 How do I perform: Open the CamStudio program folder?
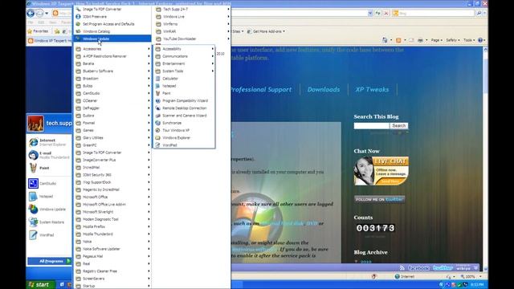(x=112, y=93)
